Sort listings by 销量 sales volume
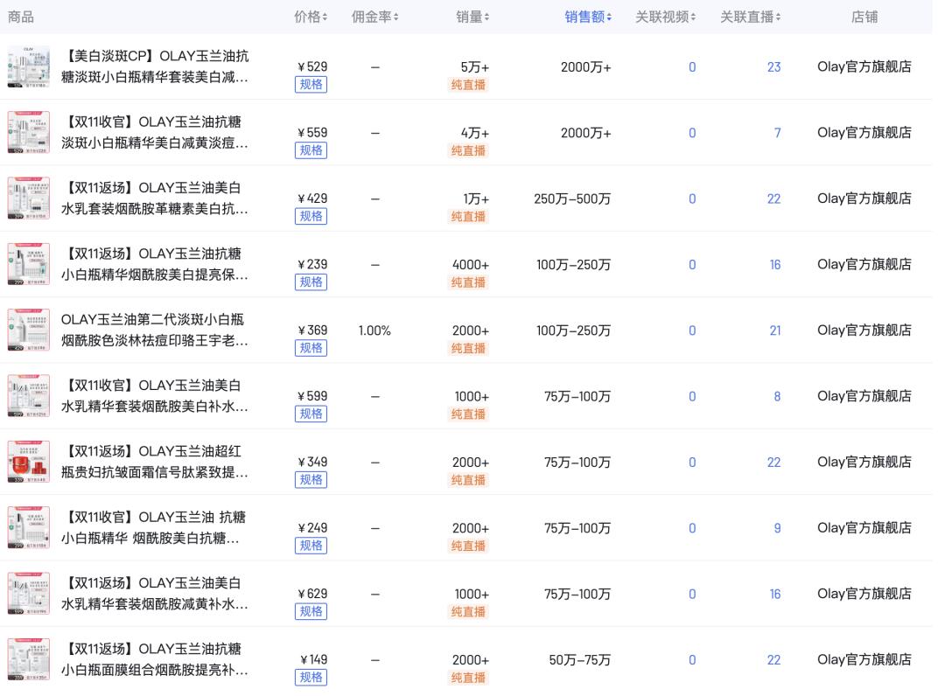 471,16
